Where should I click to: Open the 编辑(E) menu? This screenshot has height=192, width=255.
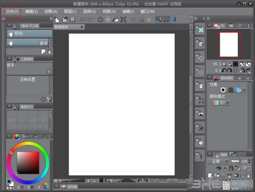31,12
